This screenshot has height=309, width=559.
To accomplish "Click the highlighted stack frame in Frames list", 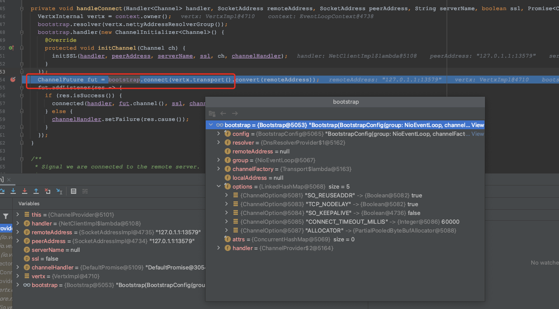I will pyautogui.click(x=6, y=228).
